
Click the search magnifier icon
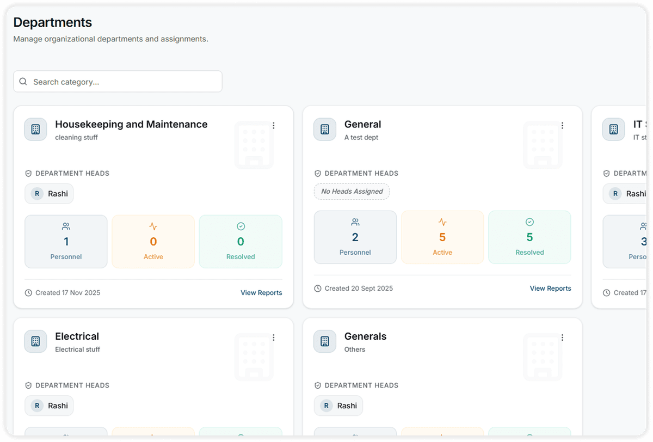pyautogui.click(x=23, y=82)
